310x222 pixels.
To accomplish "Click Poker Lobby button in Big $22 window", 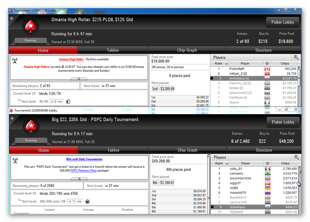I will click(283, 122).
